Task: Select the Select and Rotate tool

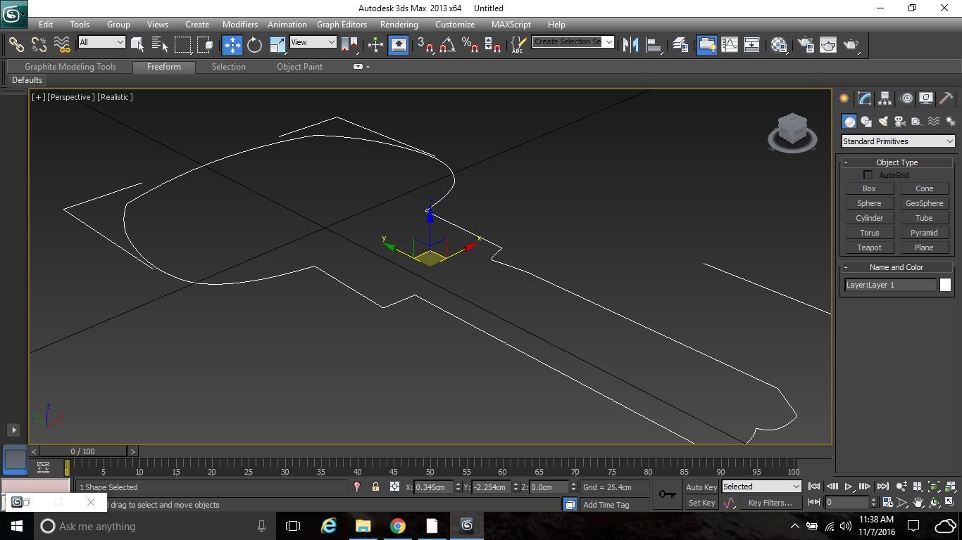Action: (254, 45)
